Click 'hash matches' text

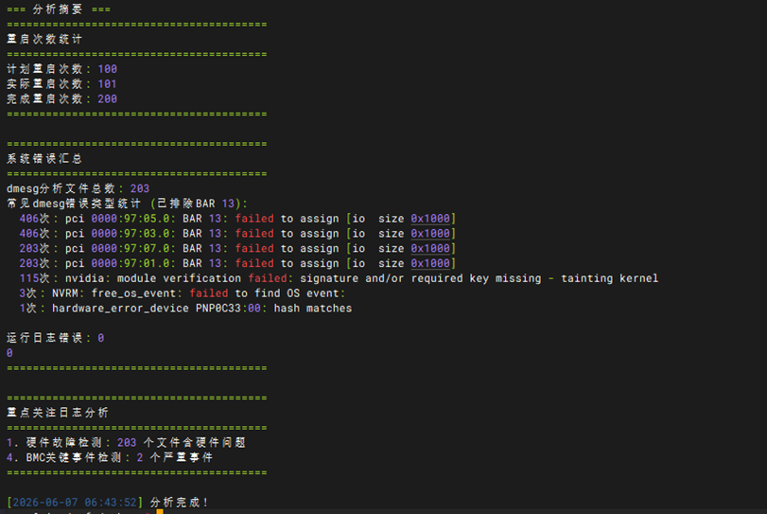pyautogui.click(x=313, y=308)
